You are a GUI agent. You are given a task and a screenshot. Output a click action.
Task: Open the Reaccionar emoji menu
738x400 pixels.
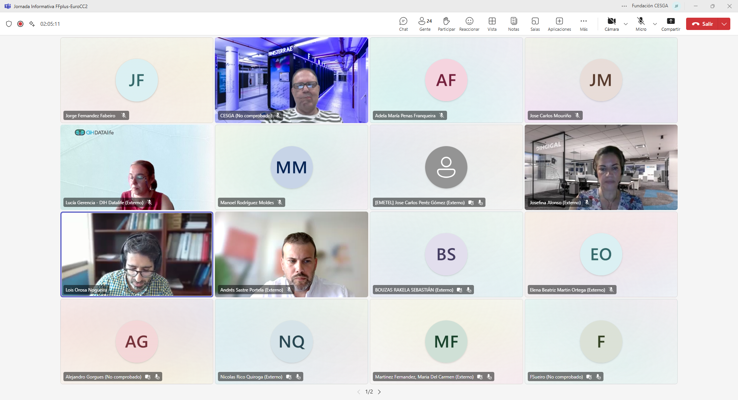[469, 24]
